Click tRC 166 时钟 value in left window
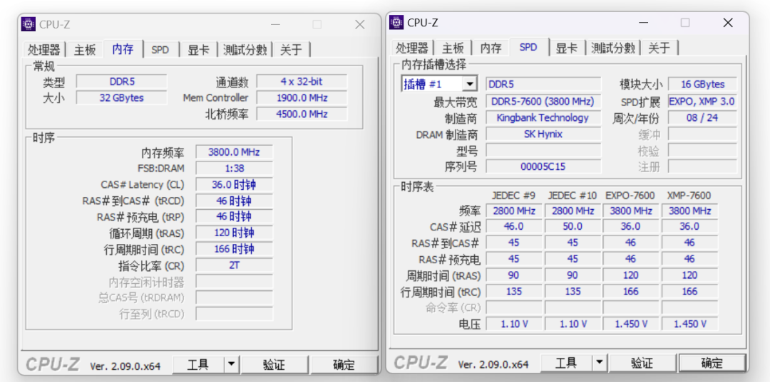The image size is (770, 382). (x=234, y=249)
